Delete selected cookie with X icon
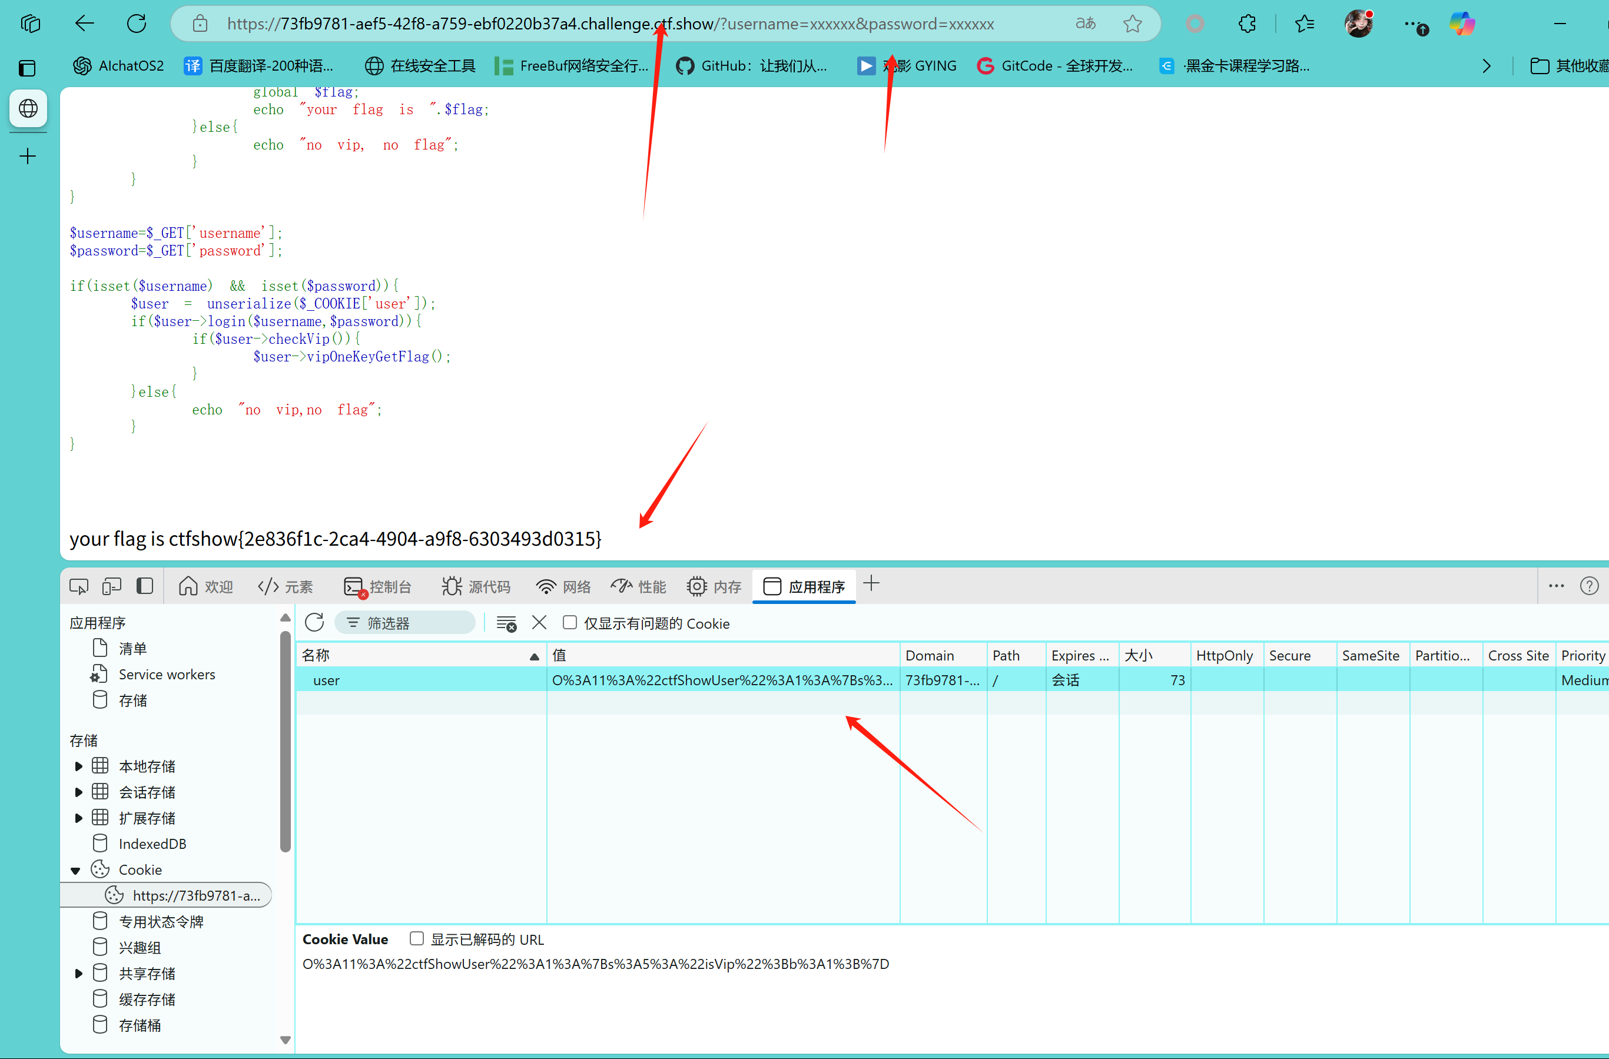This screenshot has height=1059, width=1609. [539, 622]
